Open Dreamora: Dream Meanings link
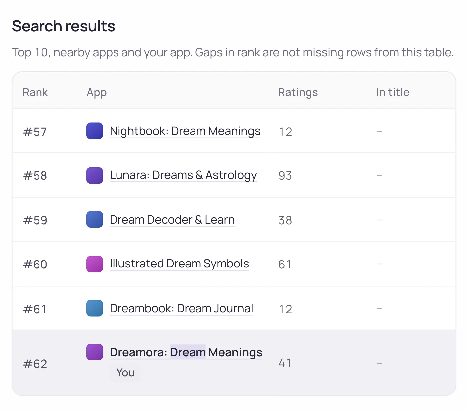Viewport: 468px width, 412px height. tap(186, 352)
